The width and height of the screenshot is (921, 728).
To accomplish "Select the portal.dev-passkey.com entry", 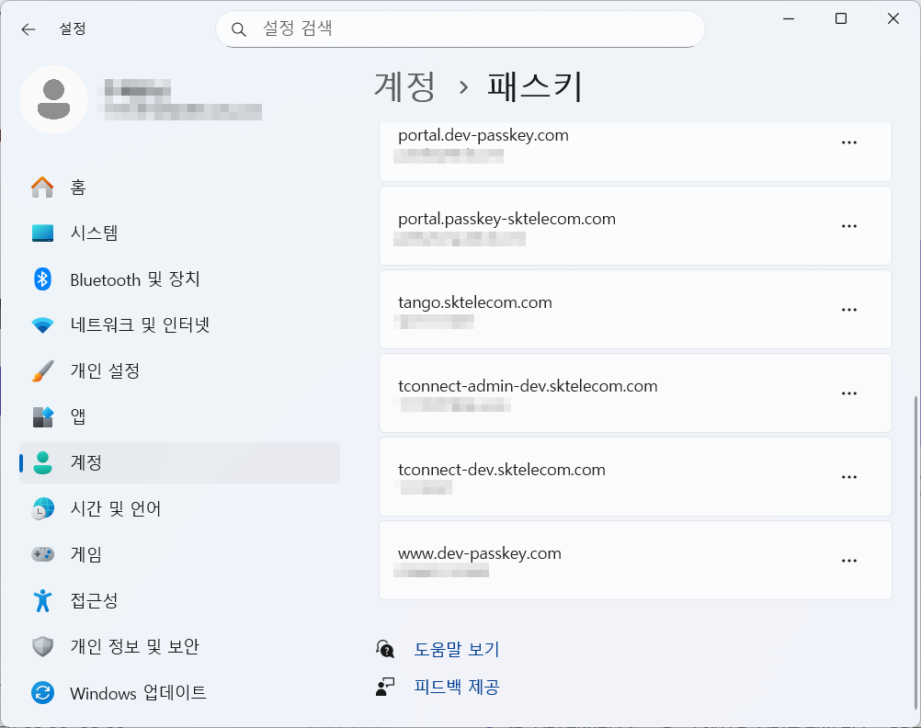I will pos(635,152).
